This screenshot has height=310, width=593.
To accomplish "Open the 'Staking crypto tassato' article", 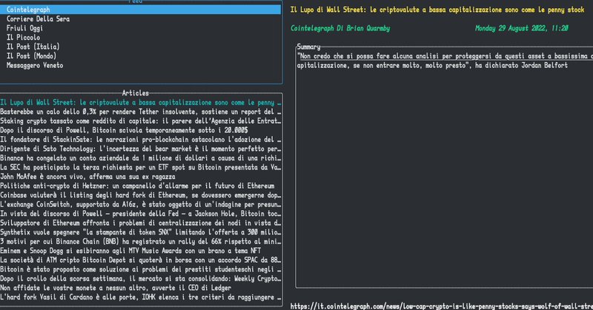I will [x=141, y=121].
